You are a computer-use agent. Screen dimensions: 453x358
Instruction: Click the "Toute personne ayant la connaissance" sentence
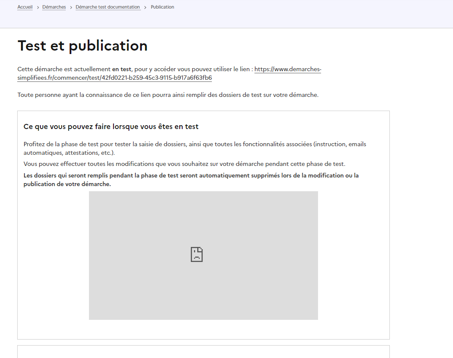(x=168, y=95)
